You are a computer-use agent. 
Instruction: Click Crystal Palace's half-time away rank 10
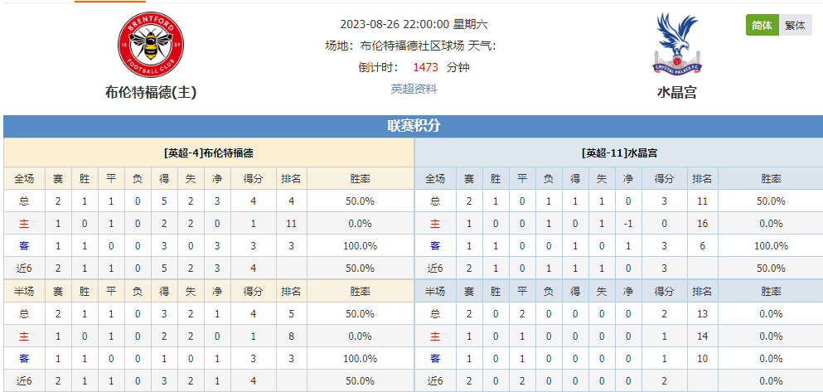tap(702, 358)
